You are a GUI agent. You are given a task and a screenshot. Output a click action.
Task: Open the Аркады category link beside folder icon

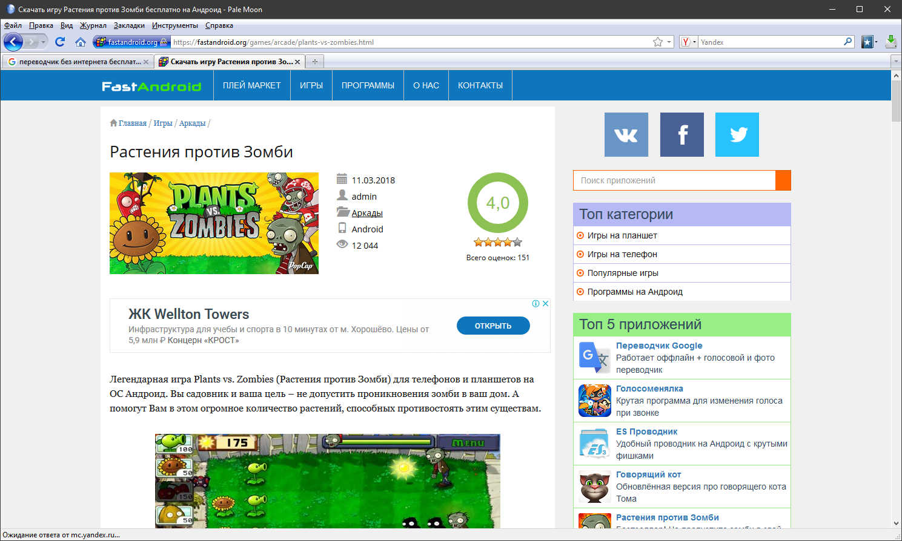pos(367,213)
